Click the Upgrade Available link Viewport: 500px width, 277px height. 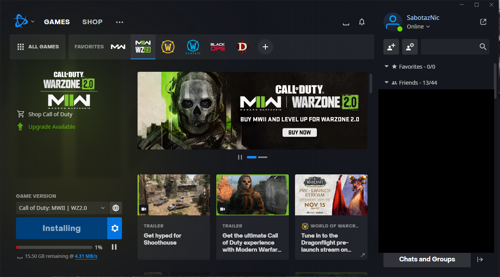click(52, 127)
